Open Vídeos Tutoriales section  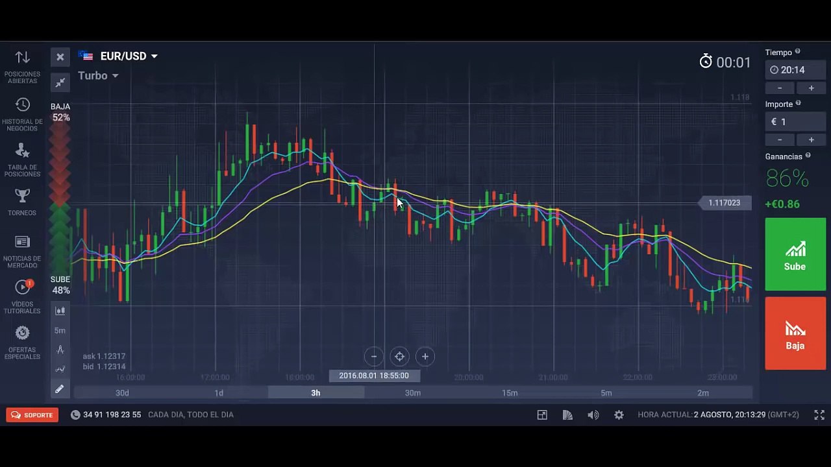(22, 296)
